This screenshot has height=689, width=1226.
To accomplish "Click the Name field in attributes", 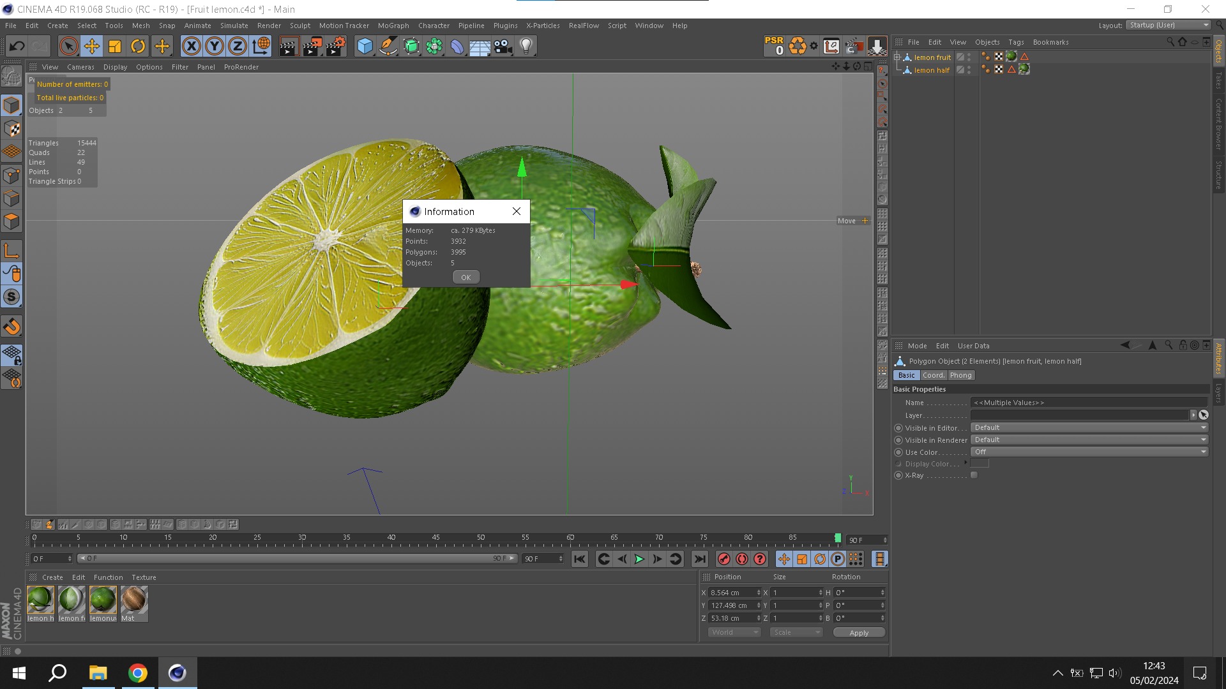I will [1089, 403].
